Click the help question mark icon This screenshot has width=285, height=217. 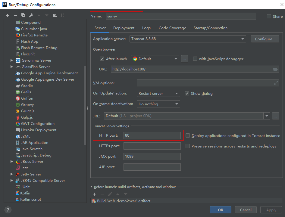[x=8, y=210]
